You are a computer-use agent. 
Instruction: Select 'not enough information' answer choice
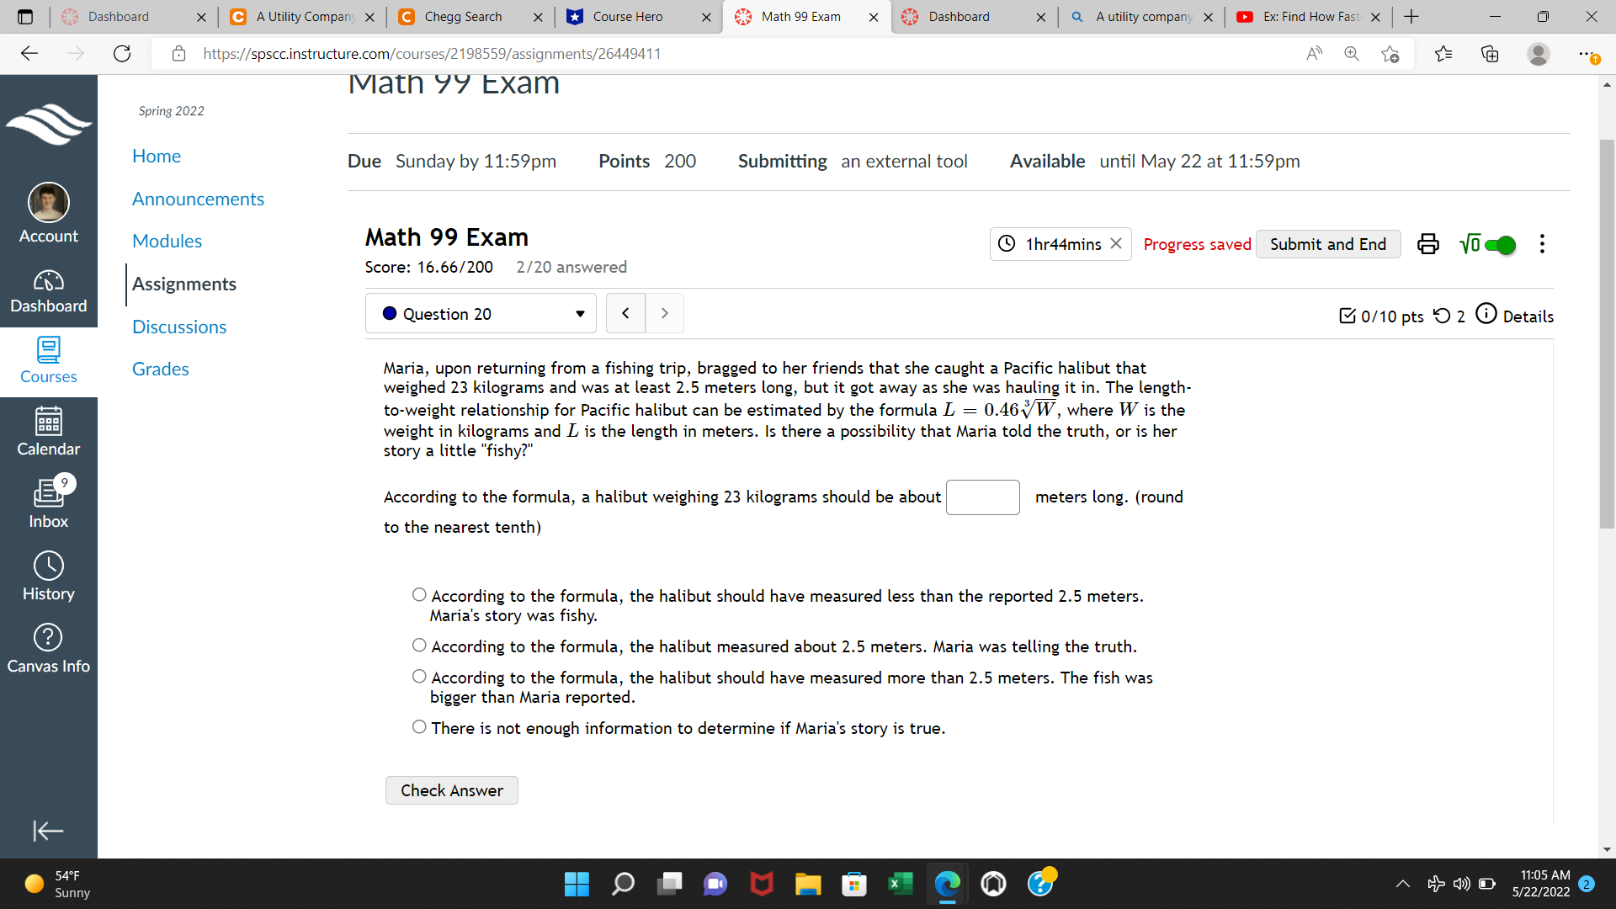pos(418,726)
